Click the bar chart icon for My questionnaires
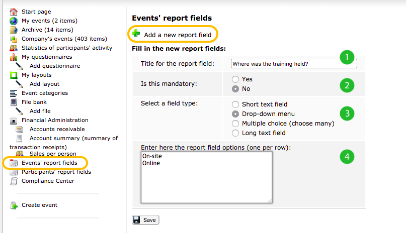 pyautogui.click(x=14, y=57)
